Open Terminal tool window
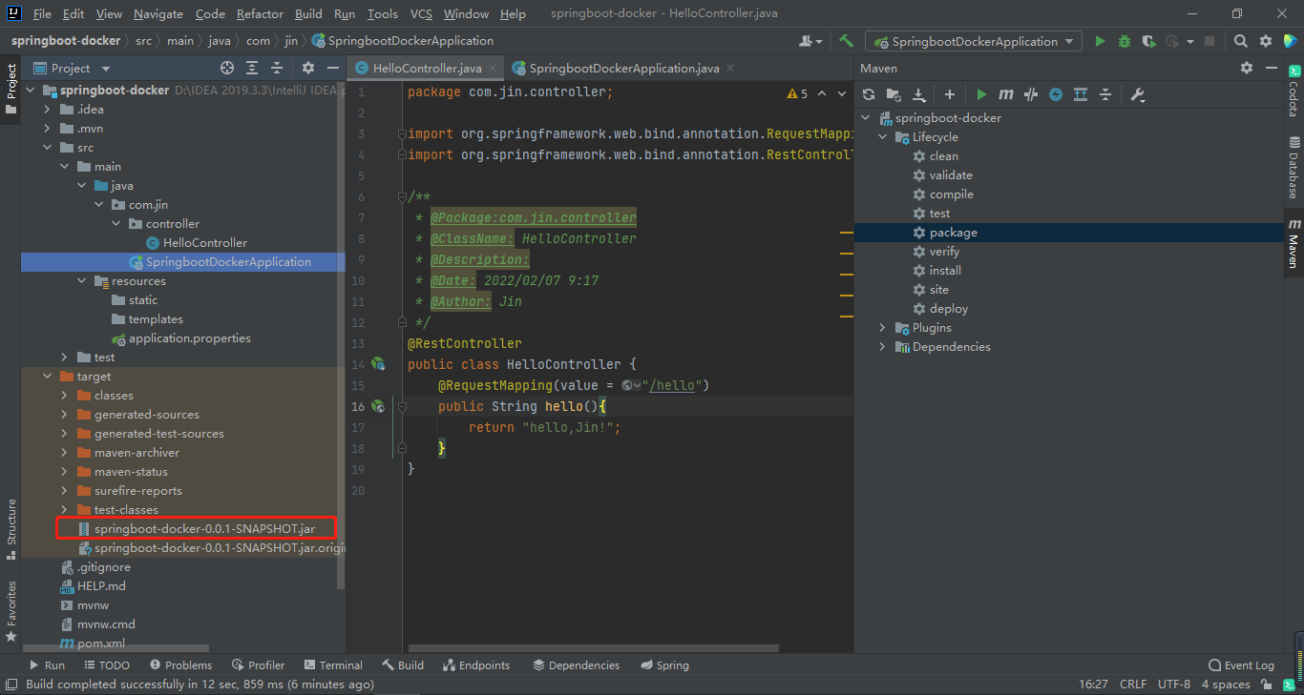Image resolution: width=1304 pixels, height=695 pixels. pos(333,665)
